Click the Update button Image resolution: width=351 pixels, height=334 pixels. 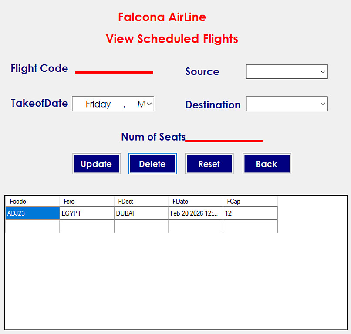pyautogui.click(x=96, y=164)
